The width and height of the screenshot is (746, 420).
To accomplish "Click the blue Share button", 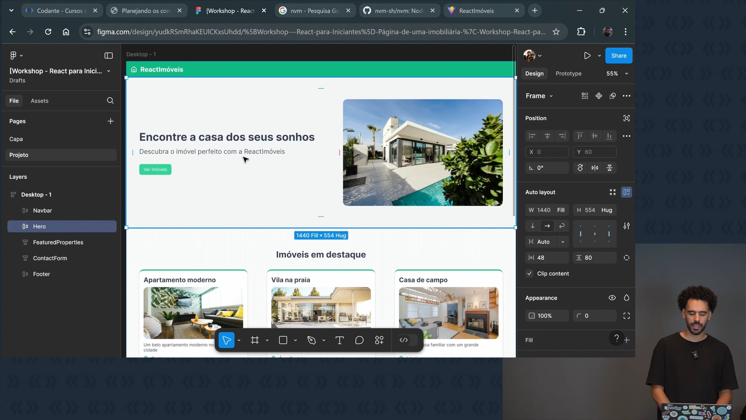I will [x=619, y=56].
